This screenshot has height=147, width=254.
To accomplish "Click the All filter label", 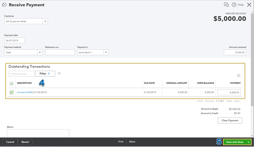I will (x=59, y=73).
